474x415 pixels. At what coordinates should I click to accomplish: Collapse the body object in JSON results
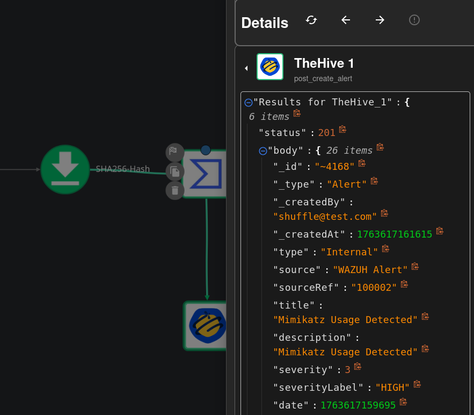click(x=263, y=151)
